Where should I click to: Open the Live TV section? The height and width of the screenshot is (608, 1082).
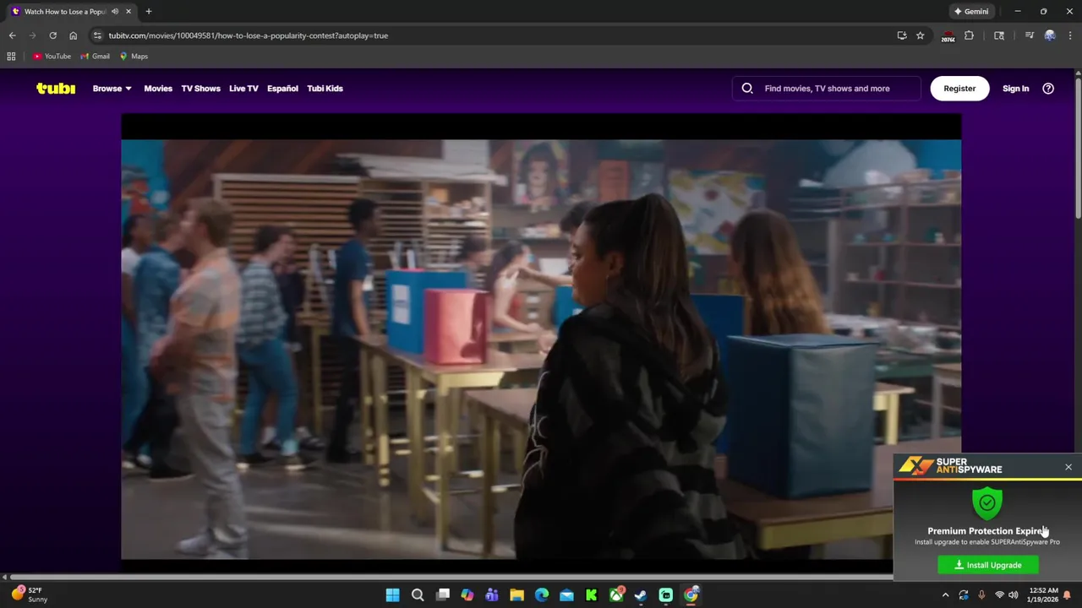click(x=243, y=88)
